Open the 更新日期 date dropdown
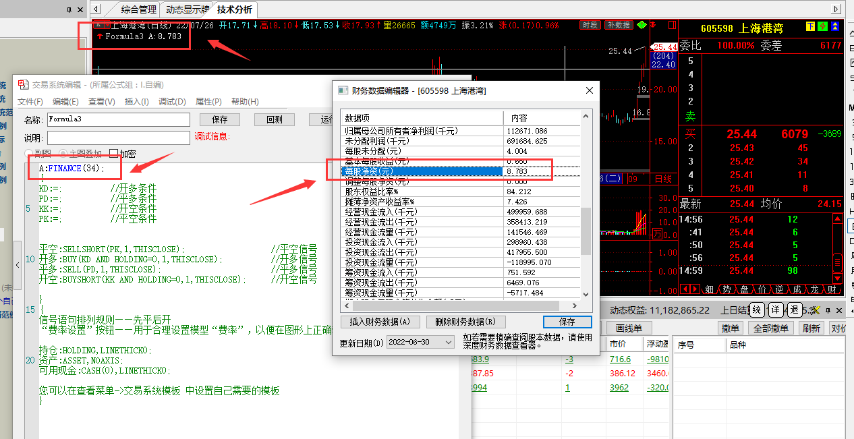854x439 pixels. pyautogui.click(x=450, y=343)
